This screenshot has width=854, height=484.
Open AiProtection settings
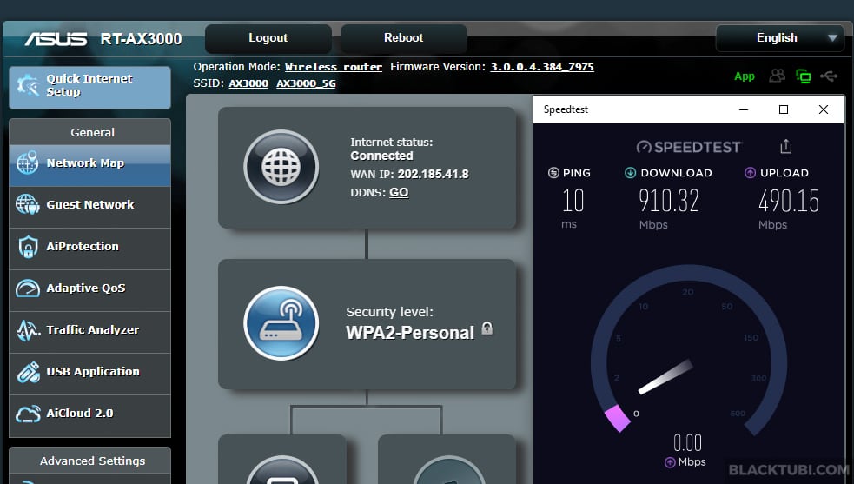[89, 249]
